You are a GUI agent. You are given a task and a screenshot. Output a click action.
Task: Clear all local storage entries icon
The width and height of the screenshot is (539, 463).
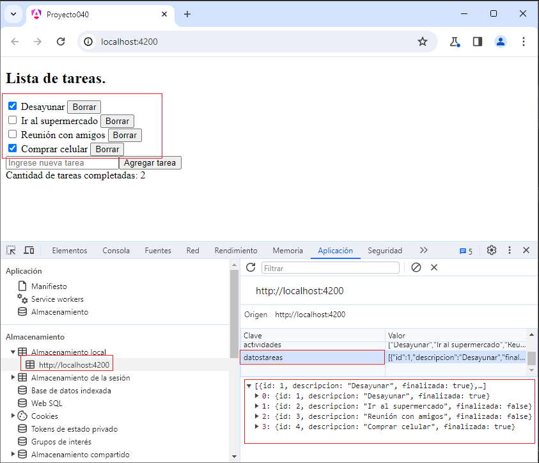[x=416, y=267]
